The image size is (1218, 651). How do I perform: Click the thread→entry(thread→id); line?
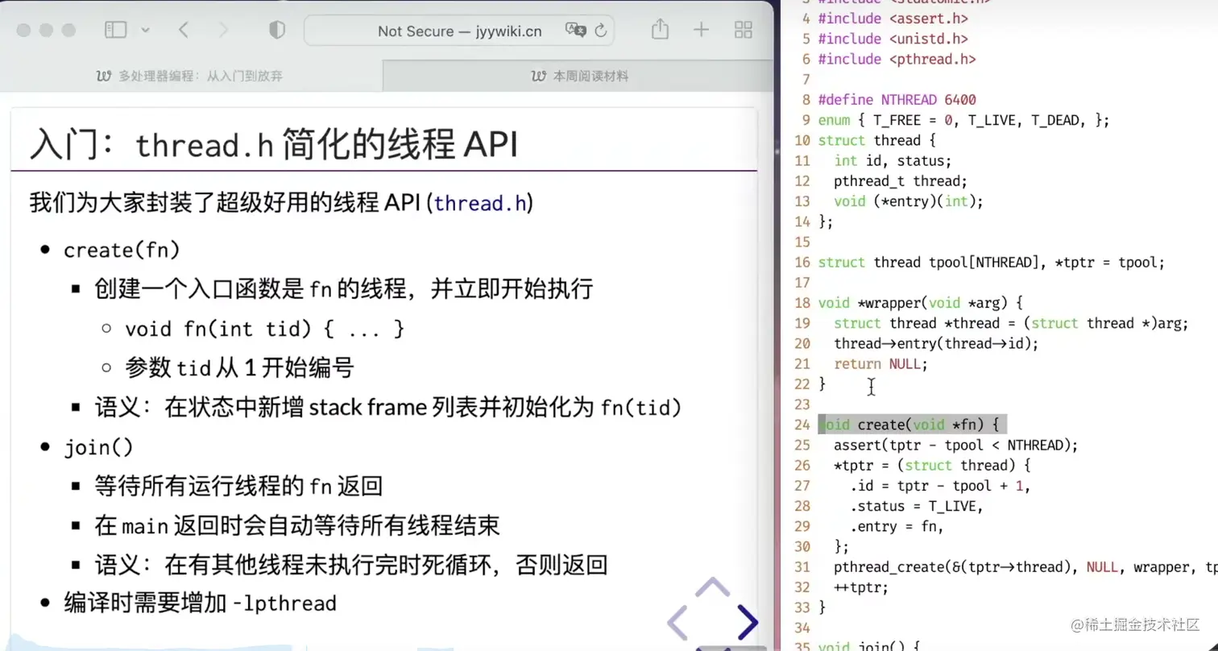click(x=936, y=344)
